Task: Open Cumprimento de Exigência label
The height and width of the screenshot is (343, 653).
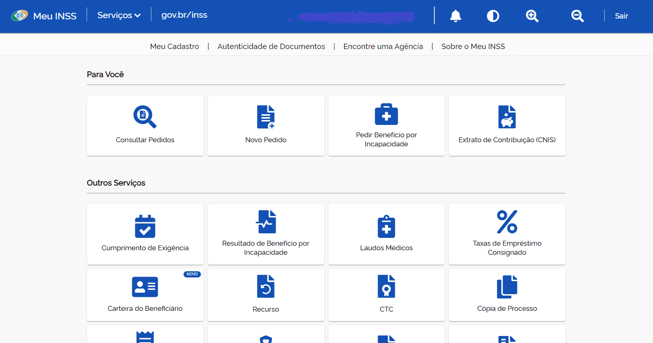Action: 145,248
